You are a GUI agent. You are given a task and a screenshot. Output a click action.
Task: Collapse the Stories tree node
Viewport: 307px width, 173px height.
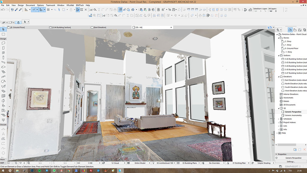click(x=278, y=38)
